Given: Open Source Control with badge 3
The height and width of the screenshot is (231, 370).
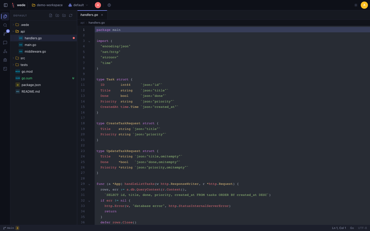Looking at the screenshot, I should (5, 34).
